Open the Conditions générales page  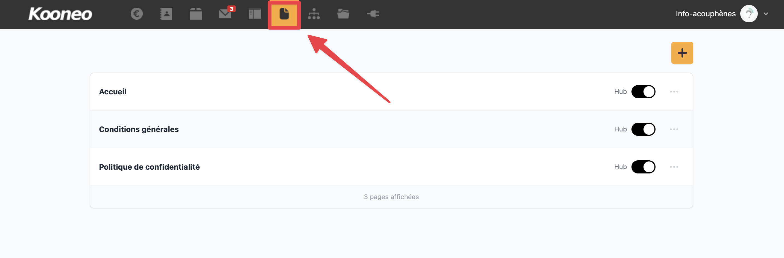139,129
